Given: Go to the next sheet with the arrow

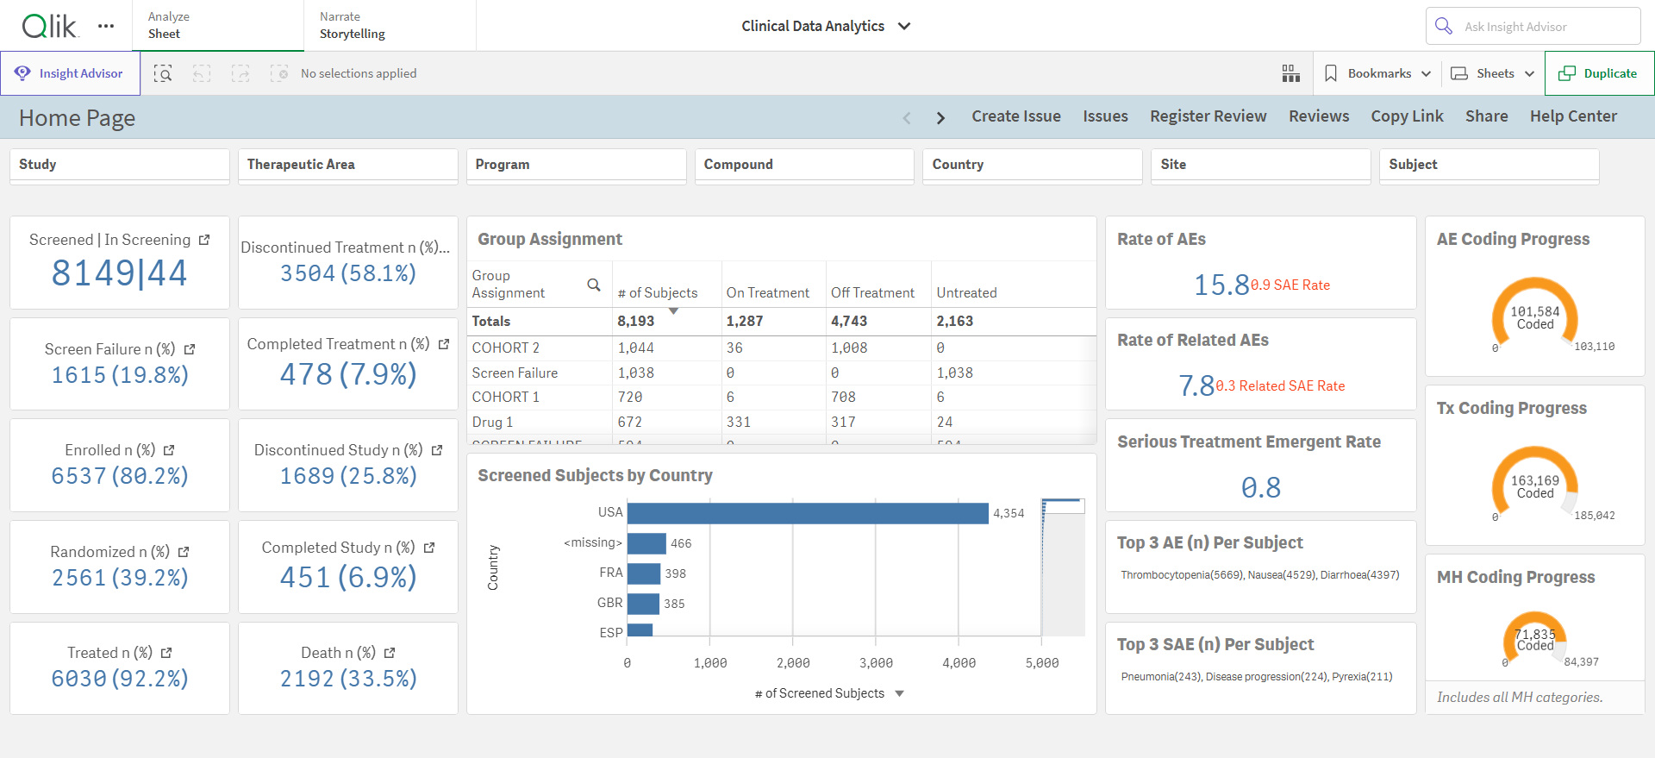Looking at the screenshot, I should pos(940,117).
